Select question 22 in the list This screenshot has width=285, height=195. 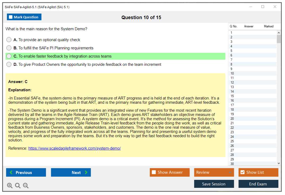pos(252,128)
